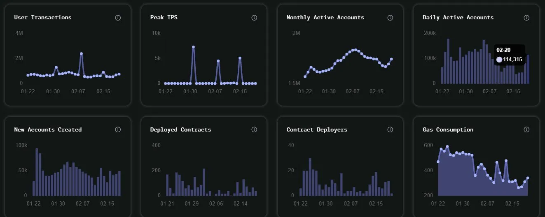Click the Peak TPS card heading
Viewport: 545px width, 217px height.
(x=164, y=18)
